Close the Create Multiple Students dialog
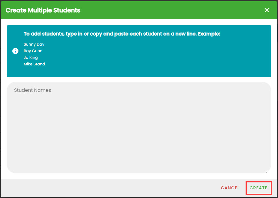Viewport: 278px width, 198px height. pos(267,10)
